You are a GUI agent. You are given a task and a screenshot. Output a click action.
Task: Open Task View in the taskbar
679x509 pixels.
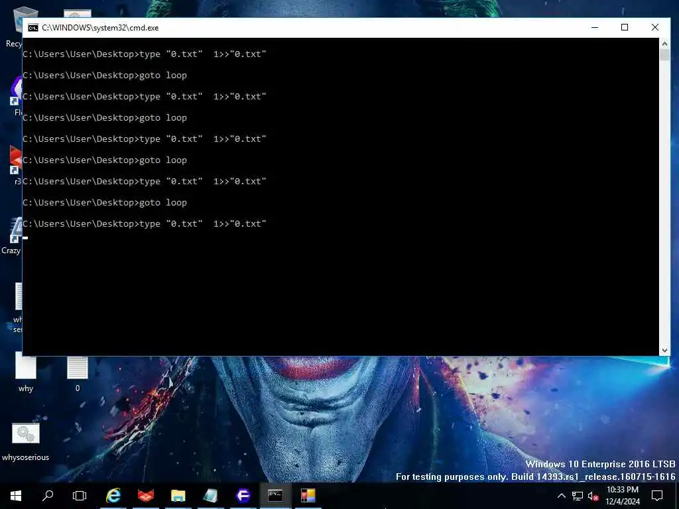(80, 496)
